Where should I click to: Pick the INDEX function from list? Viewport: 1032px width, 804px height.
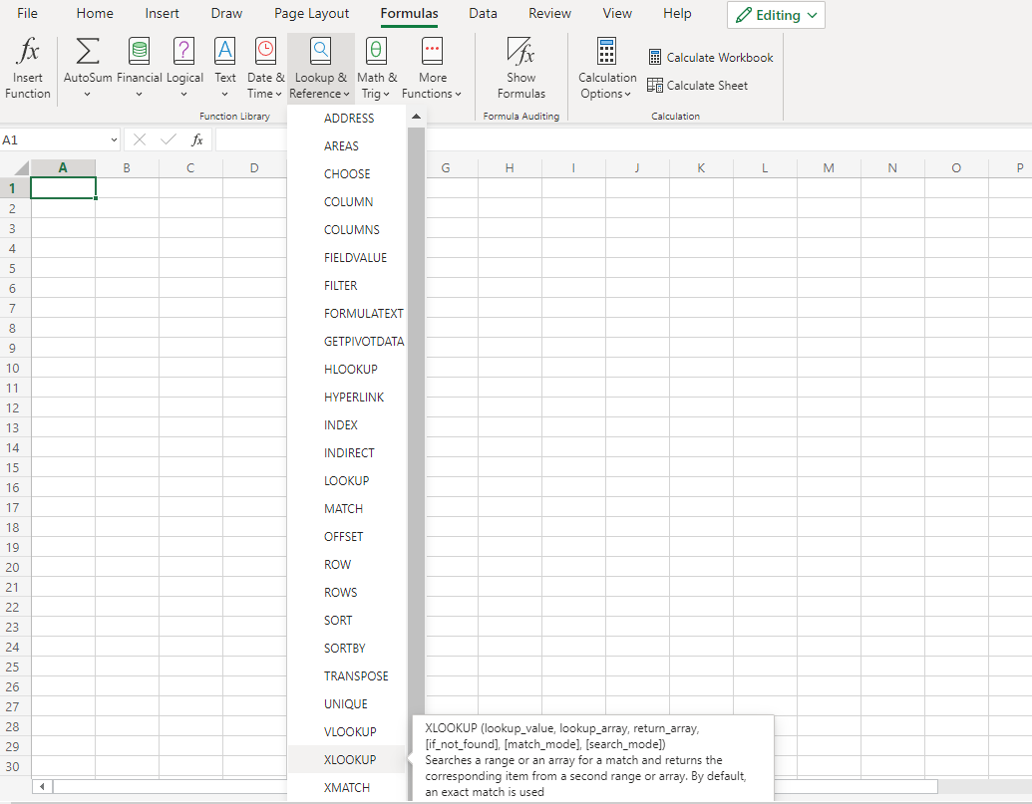341,425
